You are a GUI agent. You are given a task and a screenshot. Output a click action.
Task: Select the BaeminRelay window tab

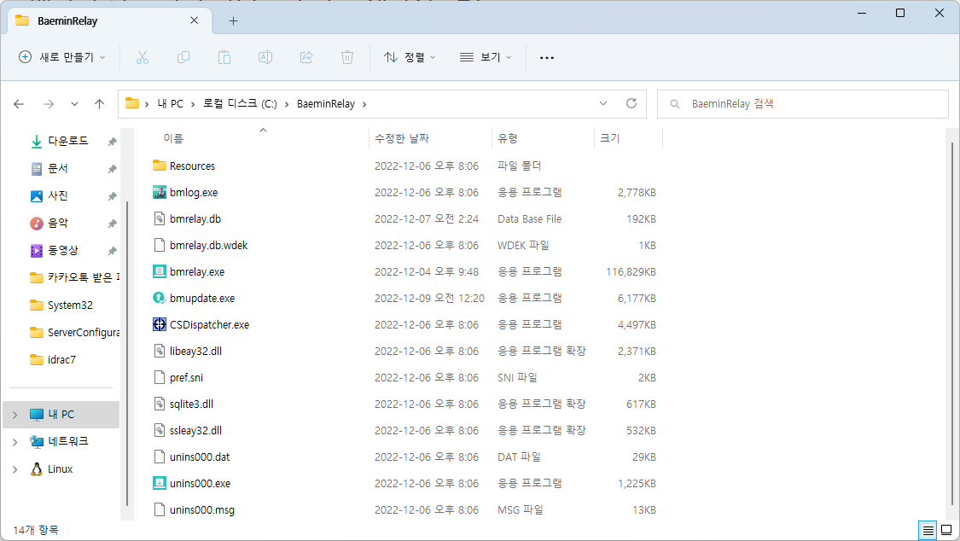coord(110,20)
